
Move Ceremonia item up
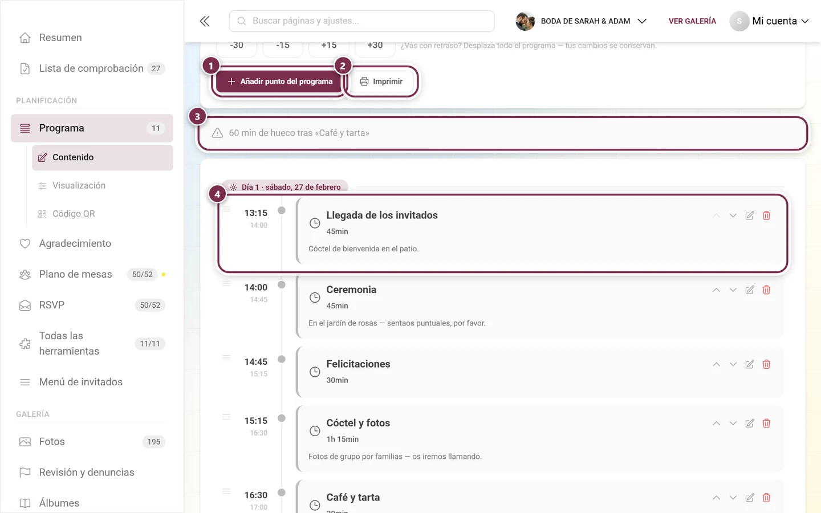(x=716, y=290)
